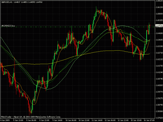Click the GBPUSD,H1 chart title text
Viewport: 163px width, 122px height.
(x=7, y=2)
